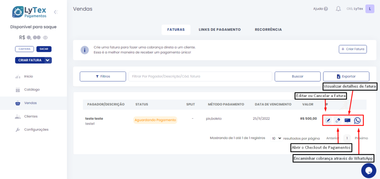Send charge via WhatsApp icon
The width and height of the screenshot is (380, 179).
[357, 120]
